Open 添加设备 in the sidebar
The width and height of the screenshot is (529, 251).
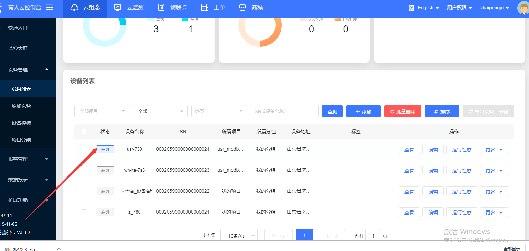pos(21,106)
